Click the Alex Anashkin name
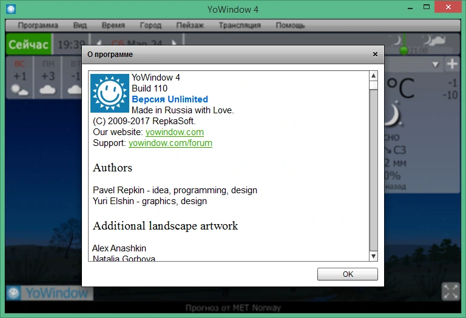Viewport: 466px width, 318px height. coord(119,248)
